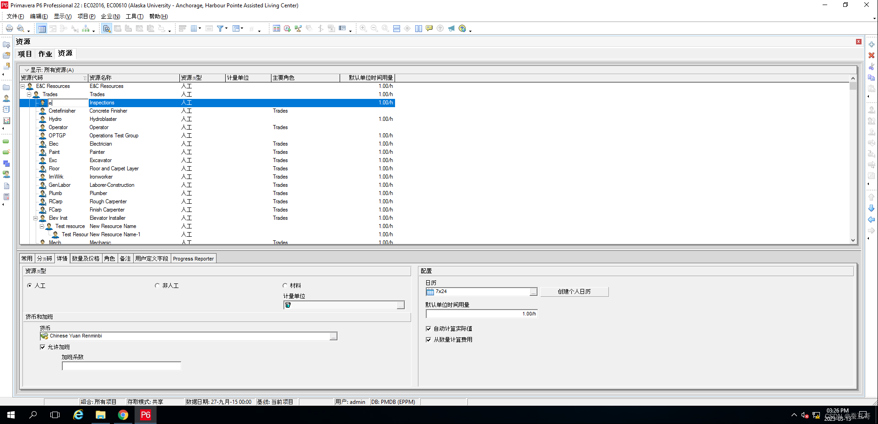Toggle the resource details view icon
878x424 pixels.
[106, 28]
